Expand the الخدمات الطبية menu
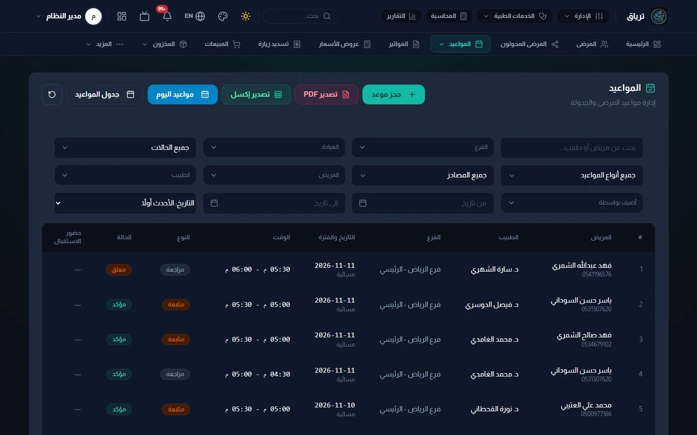The width and height of the screenshot is (697, 435). pos(515,16)
